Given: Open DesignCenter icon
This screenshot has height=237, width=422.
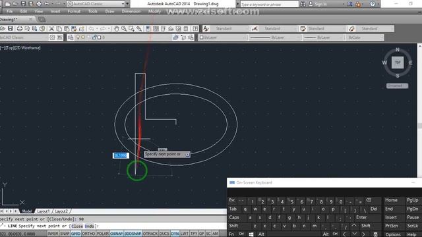Looking at the screenshot, I should (156, 28).
